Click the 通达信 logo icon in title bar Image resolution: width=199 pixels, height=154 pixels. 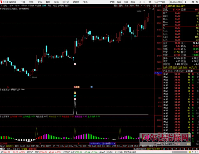pyautogui.click(x=2, y=2)
